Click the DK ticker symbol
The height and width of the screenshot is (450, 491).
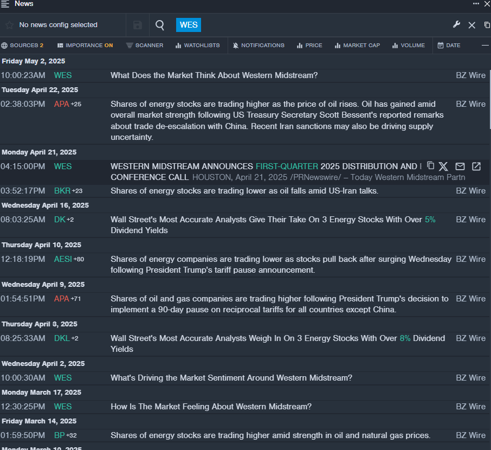60,220
